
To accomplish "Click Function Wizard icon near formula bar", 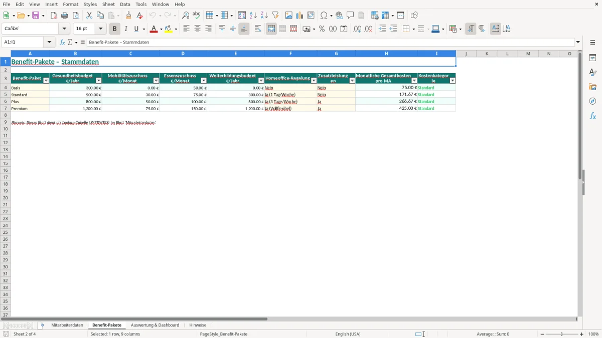I will (63, 43).
